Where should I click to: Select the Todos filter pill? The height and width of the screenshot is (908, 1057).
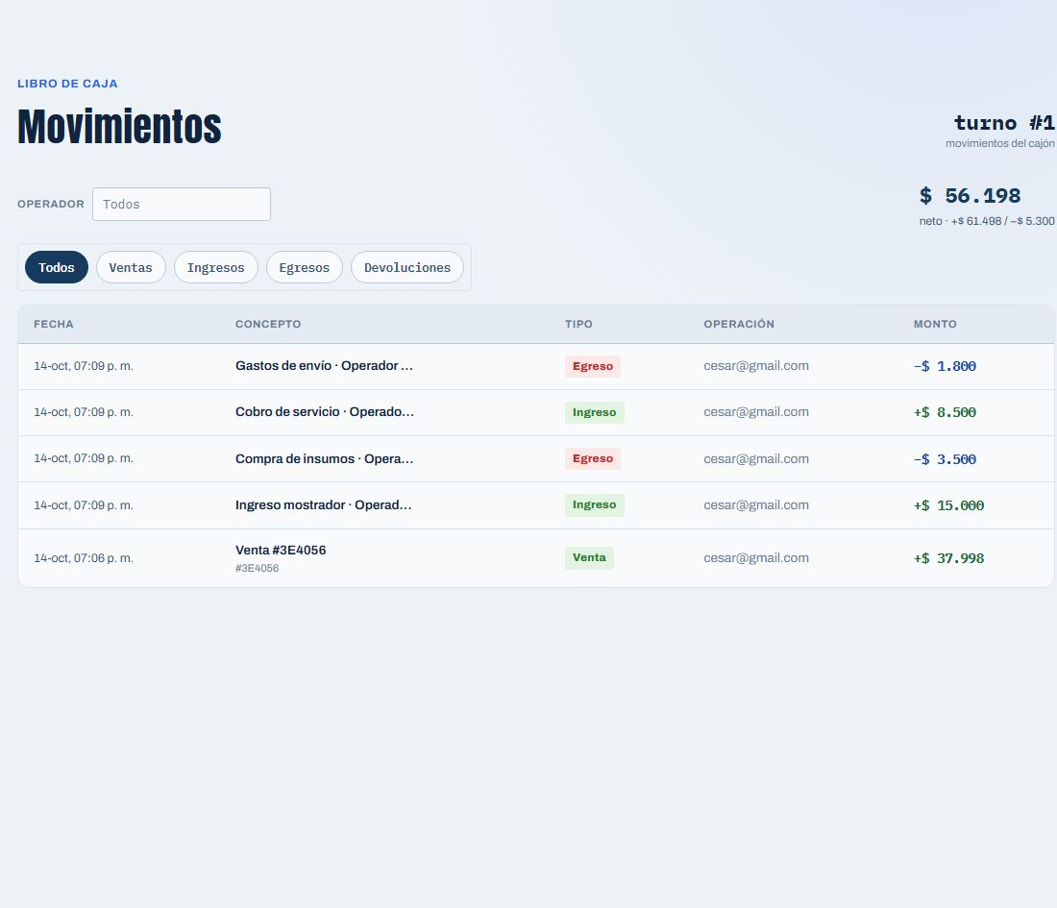coord(57,268)
